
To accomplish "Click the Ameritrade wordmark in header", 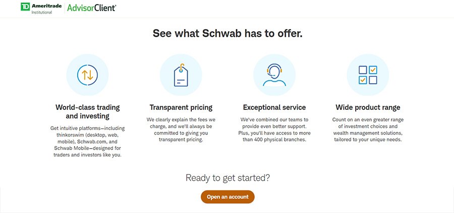I will coord(46,6).
